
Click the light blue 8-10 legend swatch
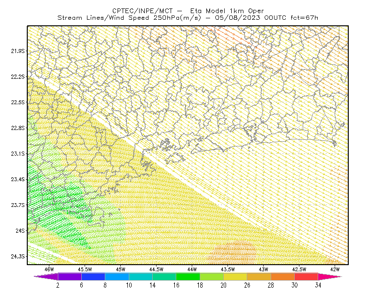pos(117,276)
